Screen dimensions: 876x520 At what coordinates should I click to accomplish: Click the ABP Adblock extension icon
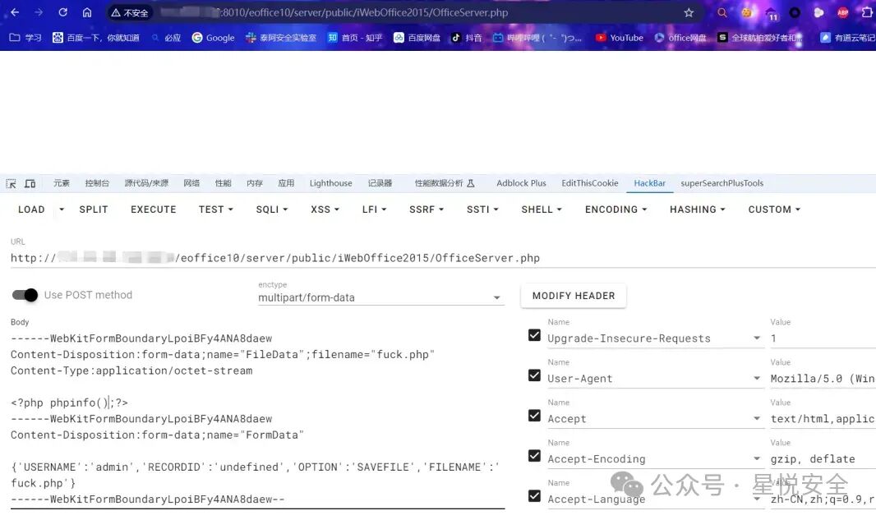point(842,12)
